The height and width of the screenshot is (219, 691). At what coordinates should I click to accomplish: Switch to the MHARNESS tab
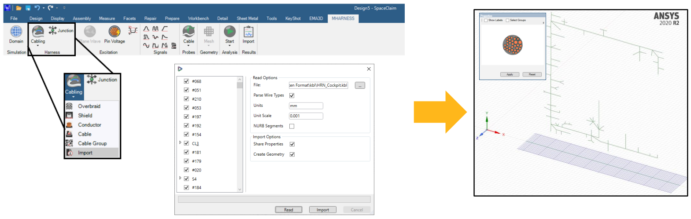343,18
